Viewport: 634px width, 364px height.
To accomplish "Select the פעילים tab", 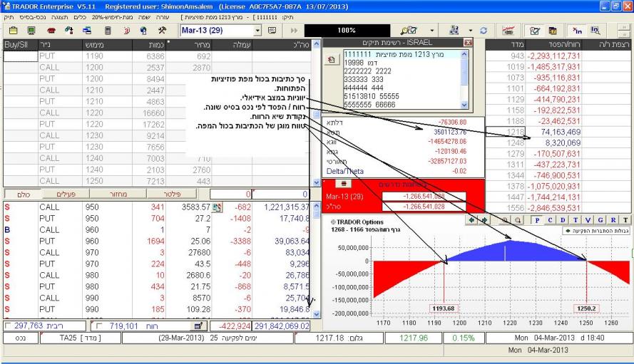I will (66, 194).
